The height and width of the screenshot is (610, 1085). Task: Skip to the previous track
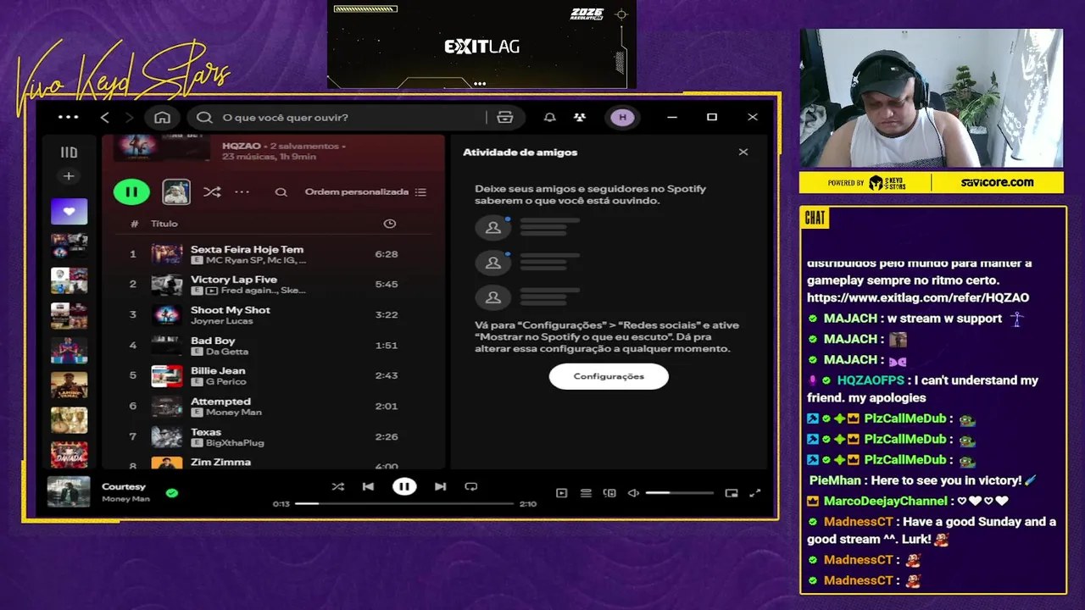click(x=368, y=486)
